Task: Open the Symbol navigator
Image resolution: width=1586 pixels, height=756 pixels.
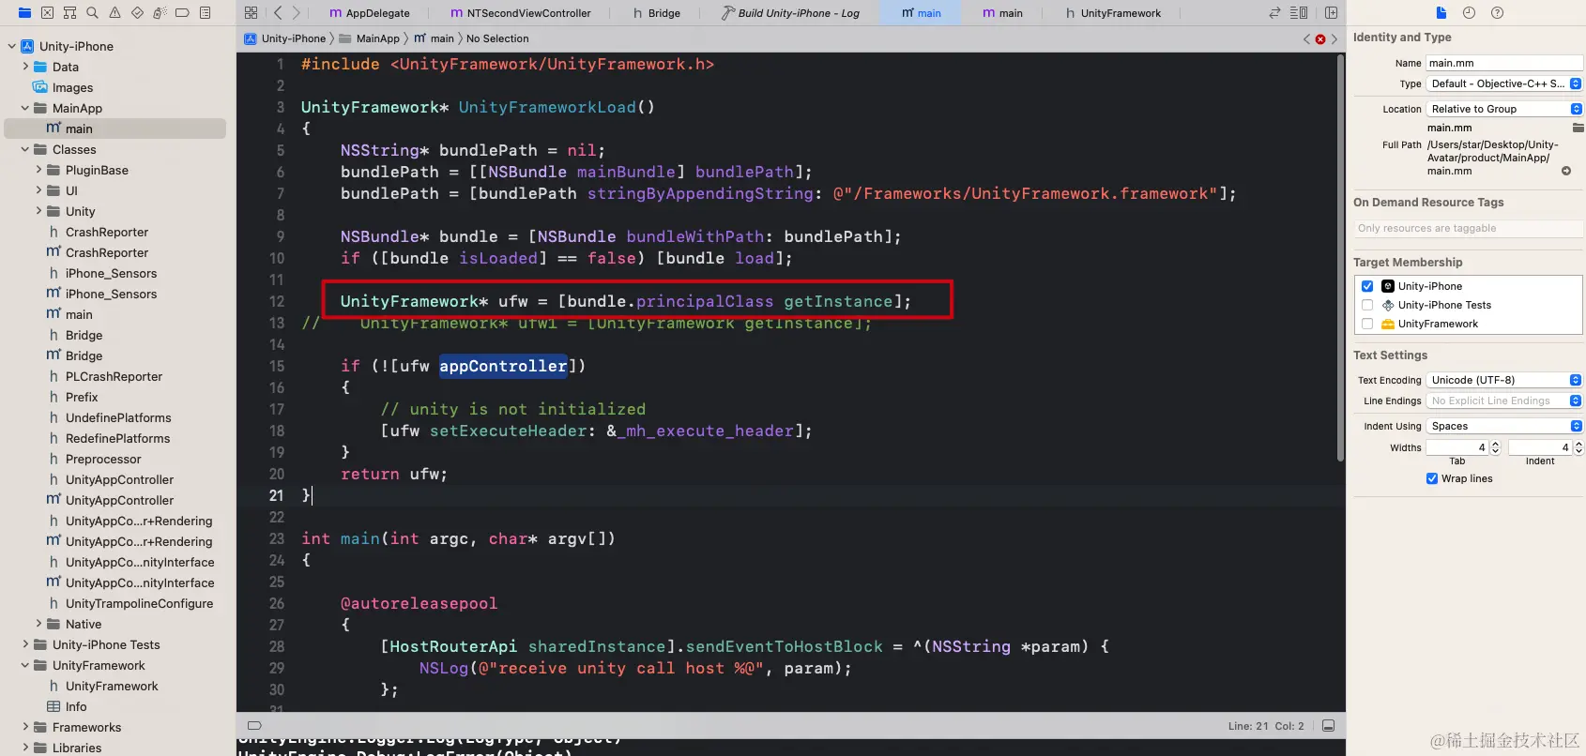Action: point(69,13)
